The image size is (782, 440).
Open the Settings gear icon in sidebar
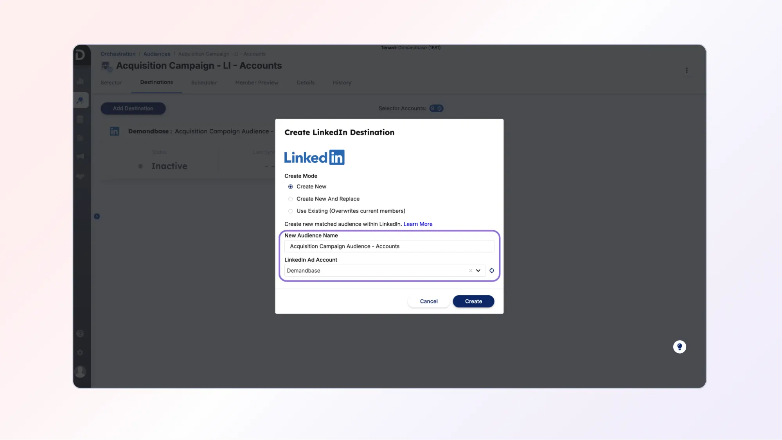pos(80,352)
